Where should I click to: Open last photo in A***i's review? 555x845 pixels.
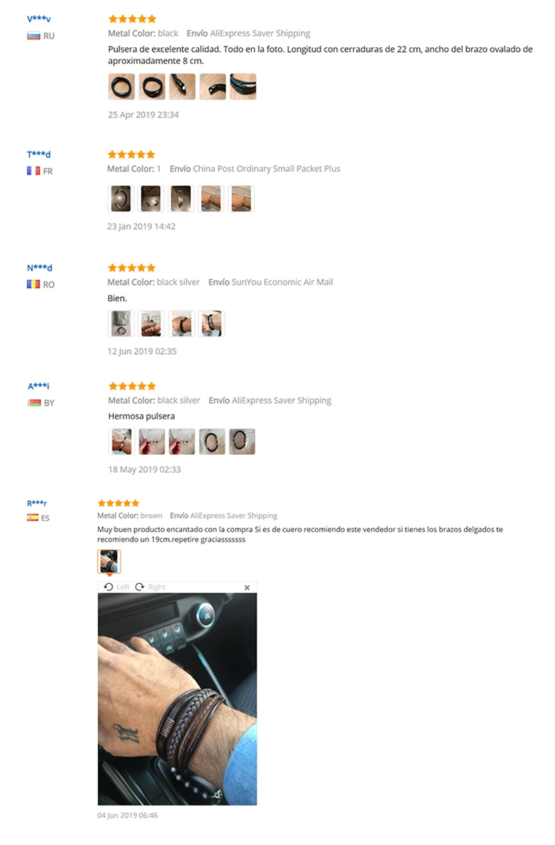coord(242,442)
